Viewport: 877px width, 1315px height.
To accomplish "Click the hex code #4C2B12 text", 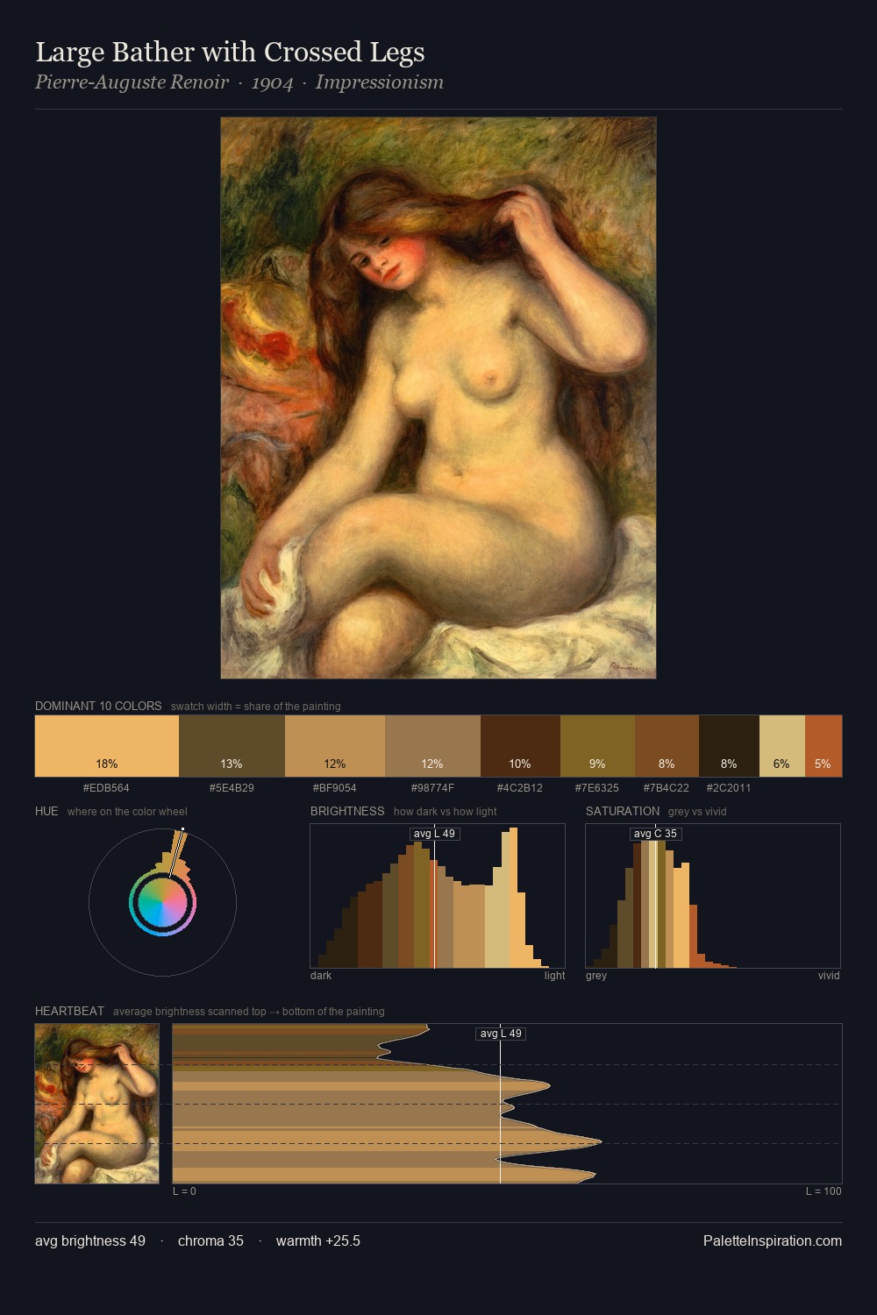I will pos(520,788).
